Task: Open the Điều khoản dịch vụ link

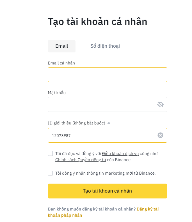Action: [120, 154]
